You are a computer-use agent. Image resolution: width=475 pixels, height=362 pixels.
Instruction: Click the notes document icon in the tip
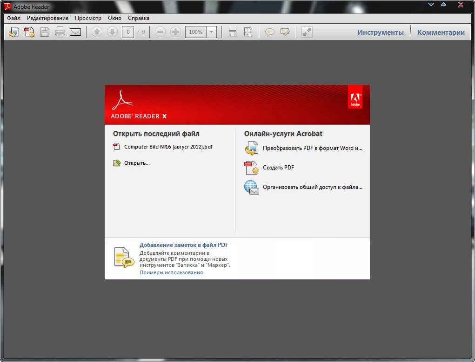coord(124,258)
